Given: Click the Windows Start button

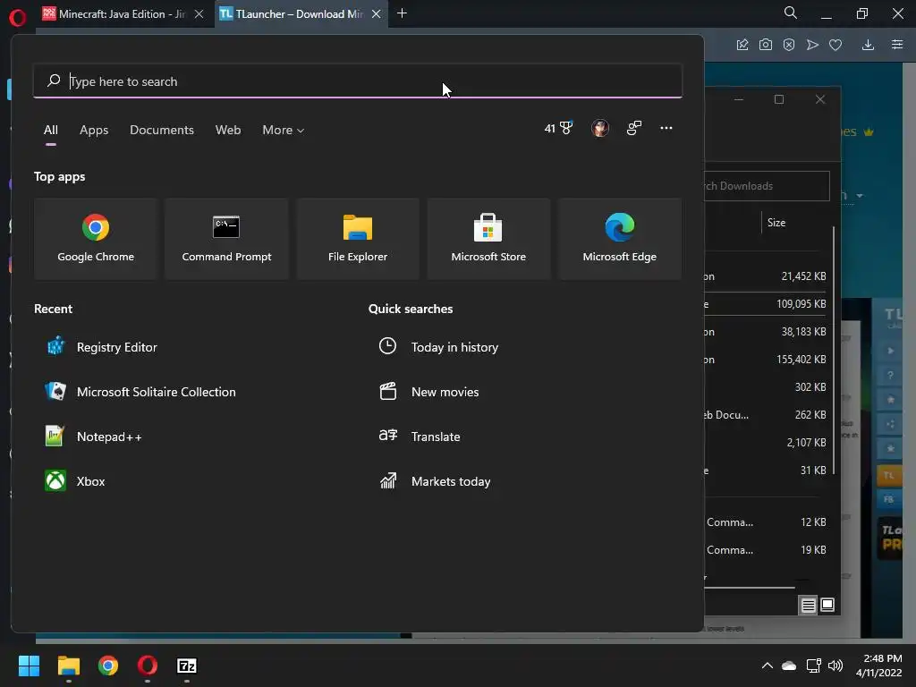Looking at the screenshot, I should (x=29, y=666).
